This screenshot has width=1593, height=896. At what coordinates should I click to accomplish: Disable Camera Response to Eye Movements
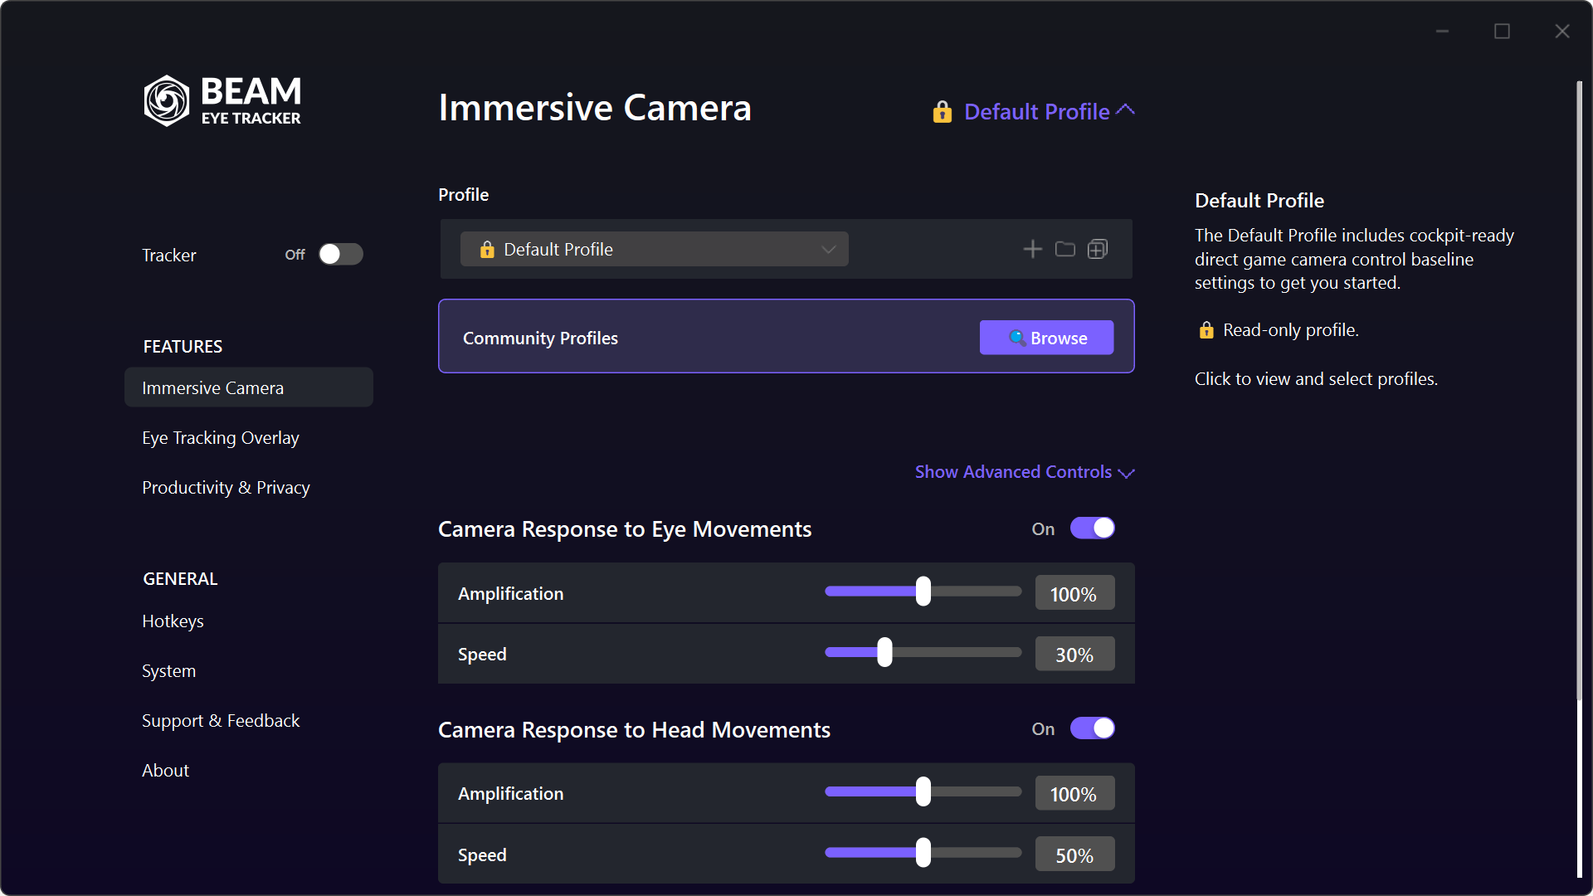click(x=1092, y=528)
